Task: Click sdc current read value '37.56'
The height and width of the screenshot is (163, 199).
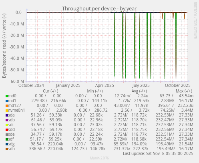Action: [x=36, y=125]
